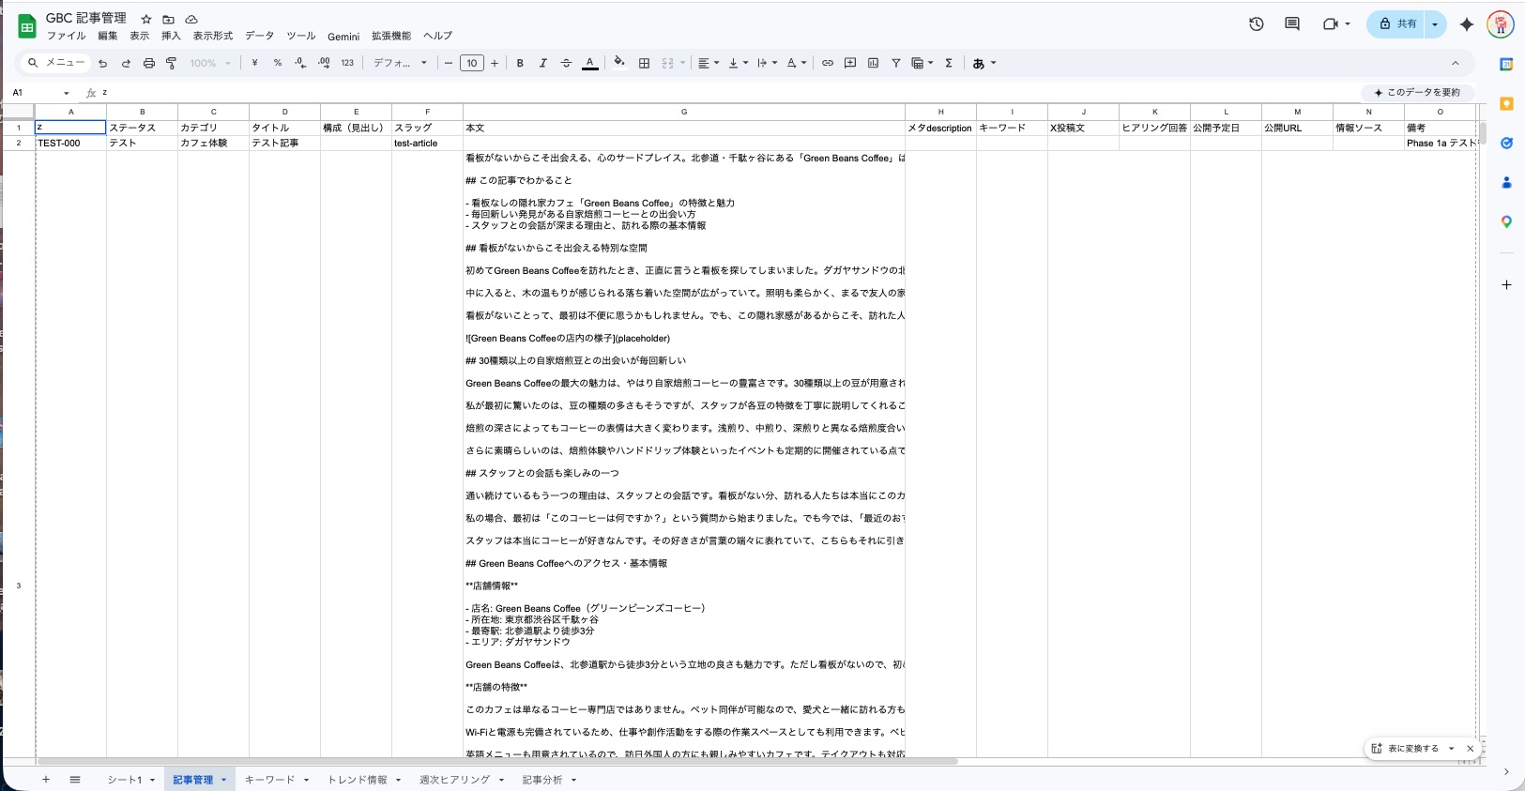Image resolution: width=1525 pixels, height=791 pixels.
Task: Open the comments panel icon
Action: (1292, 24)
